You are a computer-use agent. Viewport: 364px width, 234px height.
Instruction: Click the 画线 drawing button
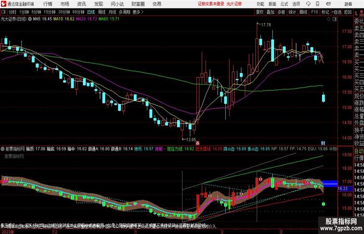(x=303, y=12)
